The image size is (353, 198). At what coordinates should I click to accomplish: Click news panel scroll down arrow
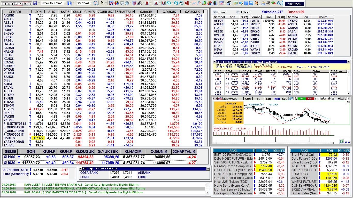[207, 192]
